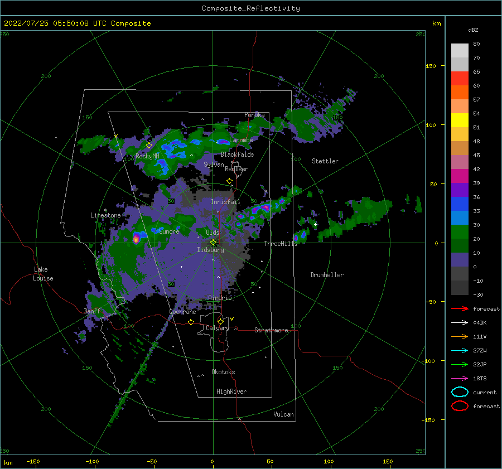Click the Airdrie map label
This screenshot has height=469, width=502.
point(220,298)
